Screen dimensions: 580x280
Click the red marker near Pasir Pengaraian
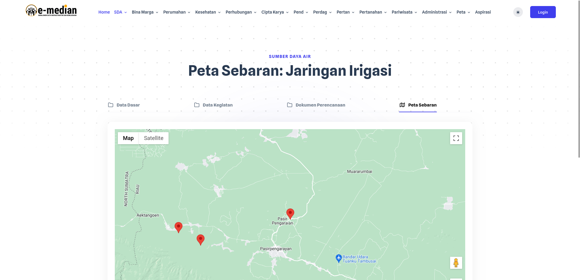pyautogui.click(x=290, y=214)
